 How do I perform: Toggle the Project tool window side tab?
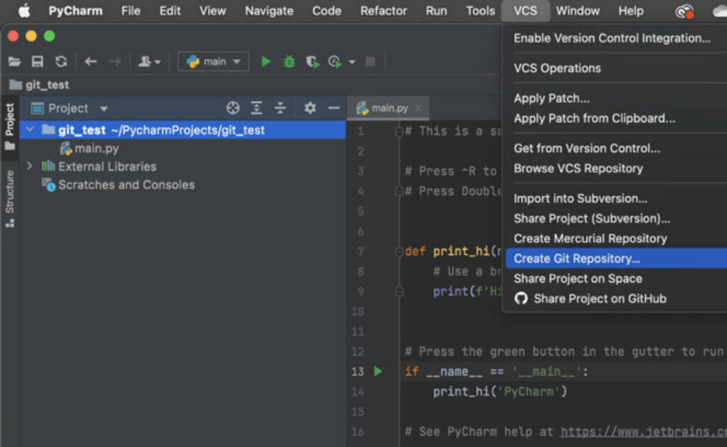point(10,126)
